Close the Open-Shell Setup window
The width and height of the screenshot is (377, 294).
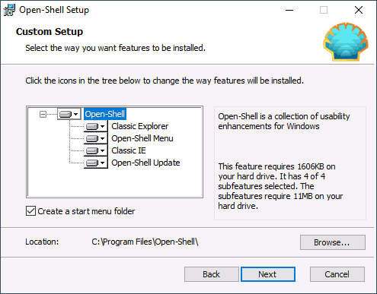click(x=359, y=10)
